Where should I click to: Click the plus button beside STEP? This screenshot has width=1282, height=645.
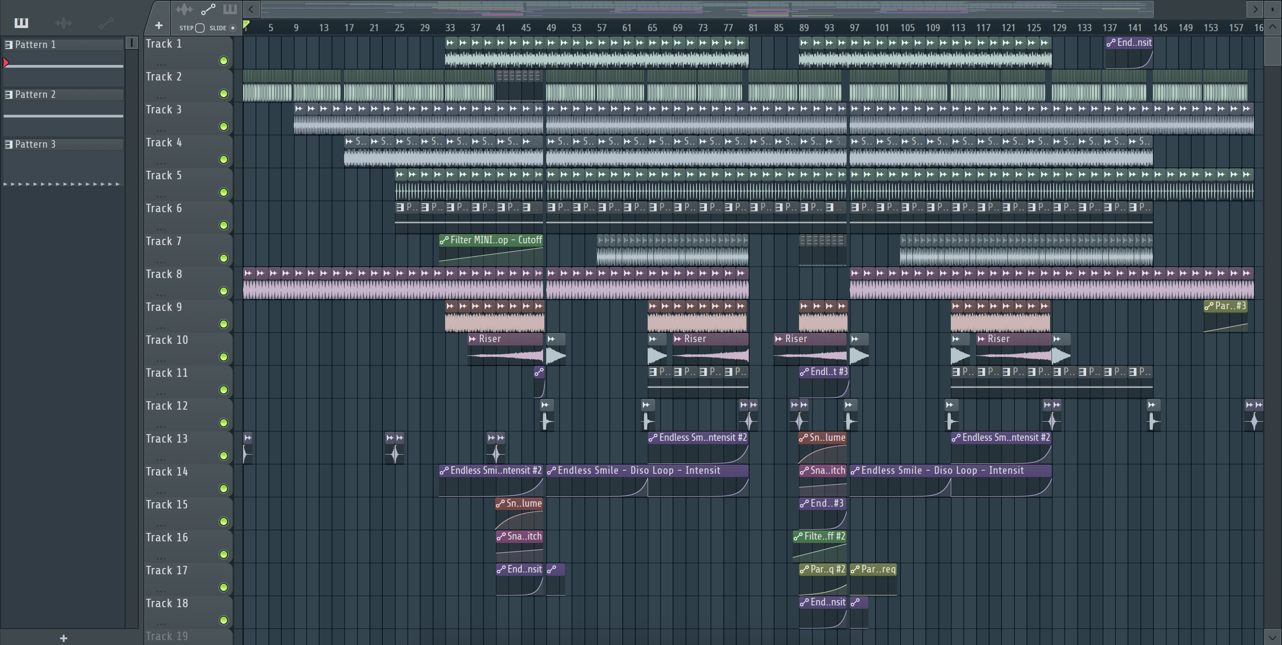pos(159,25)
